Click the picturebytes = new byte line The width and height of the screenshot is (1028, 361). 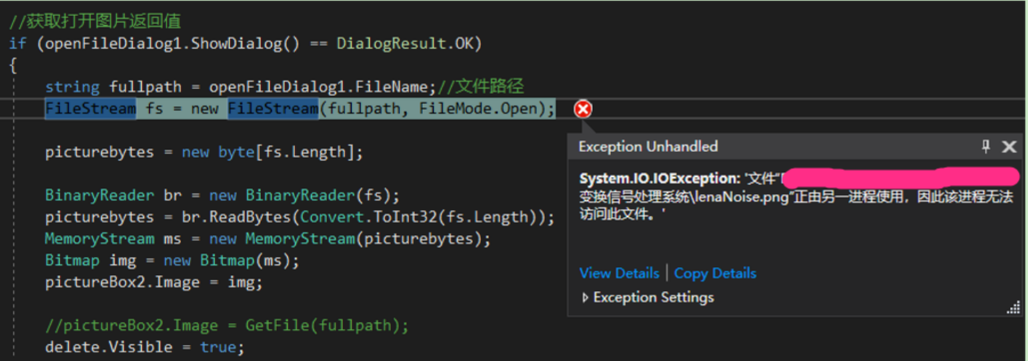(x=205, y=152)
